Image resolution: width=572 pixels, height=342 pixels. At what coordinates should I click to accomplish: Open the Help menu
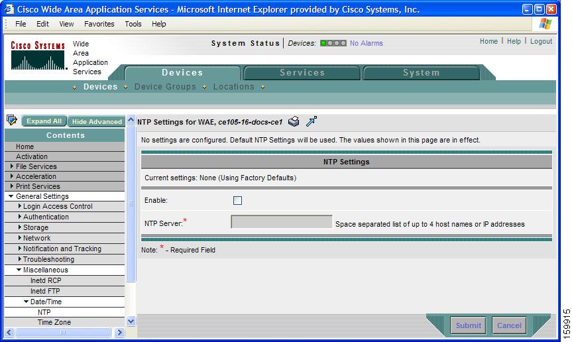pyautogui.click(x=158, y=24)
